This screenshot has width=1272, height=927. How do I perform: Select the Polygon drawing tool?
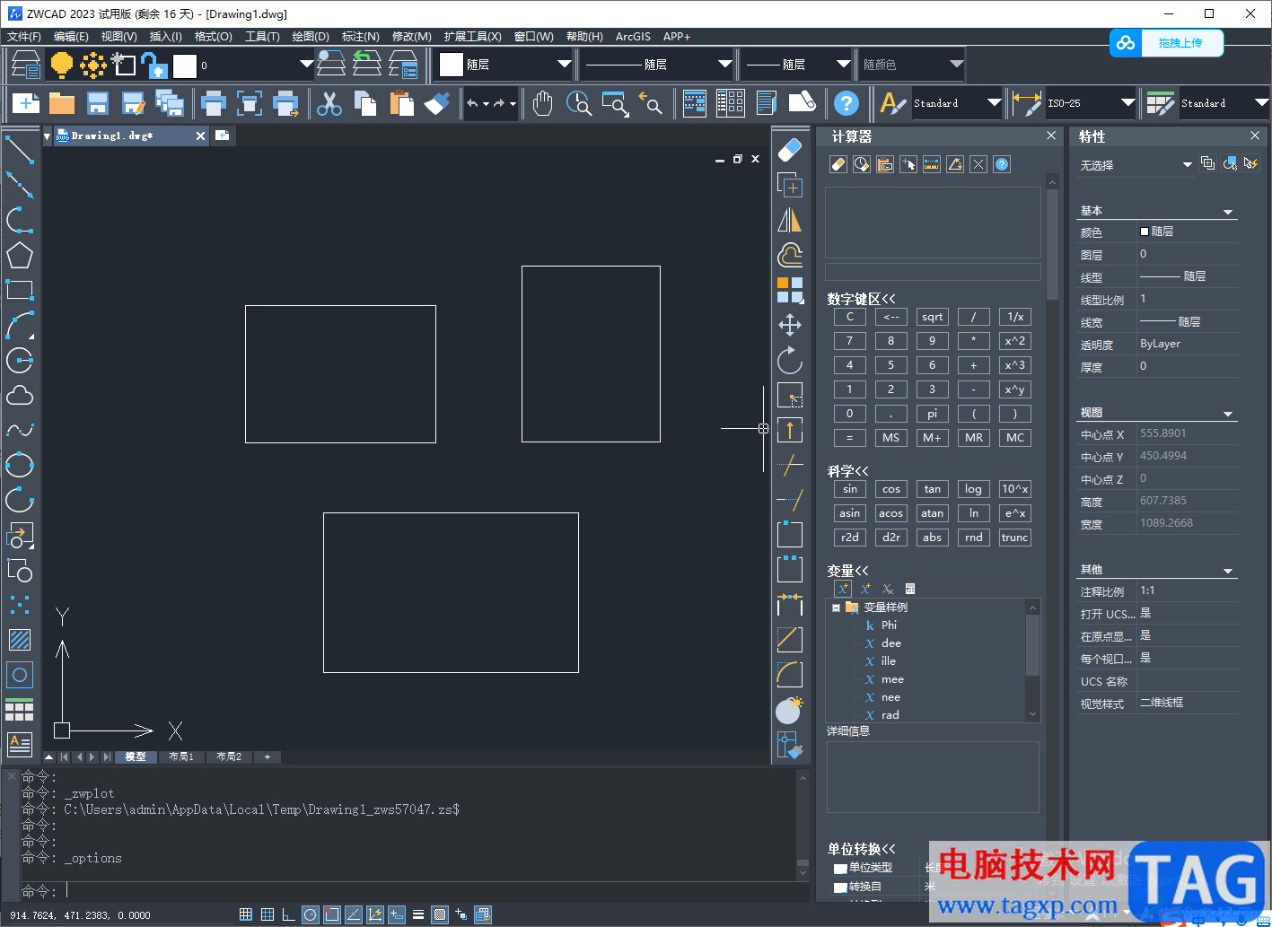(20, 255)
